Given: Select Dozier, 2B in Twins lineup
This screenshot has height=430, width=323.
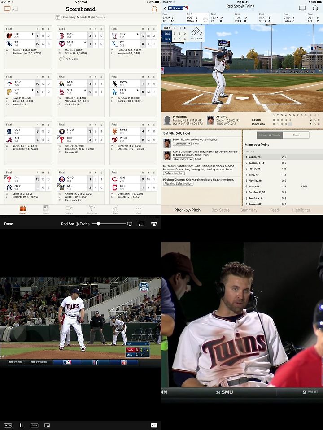Looking at the screenshot, I should [283, 157].
